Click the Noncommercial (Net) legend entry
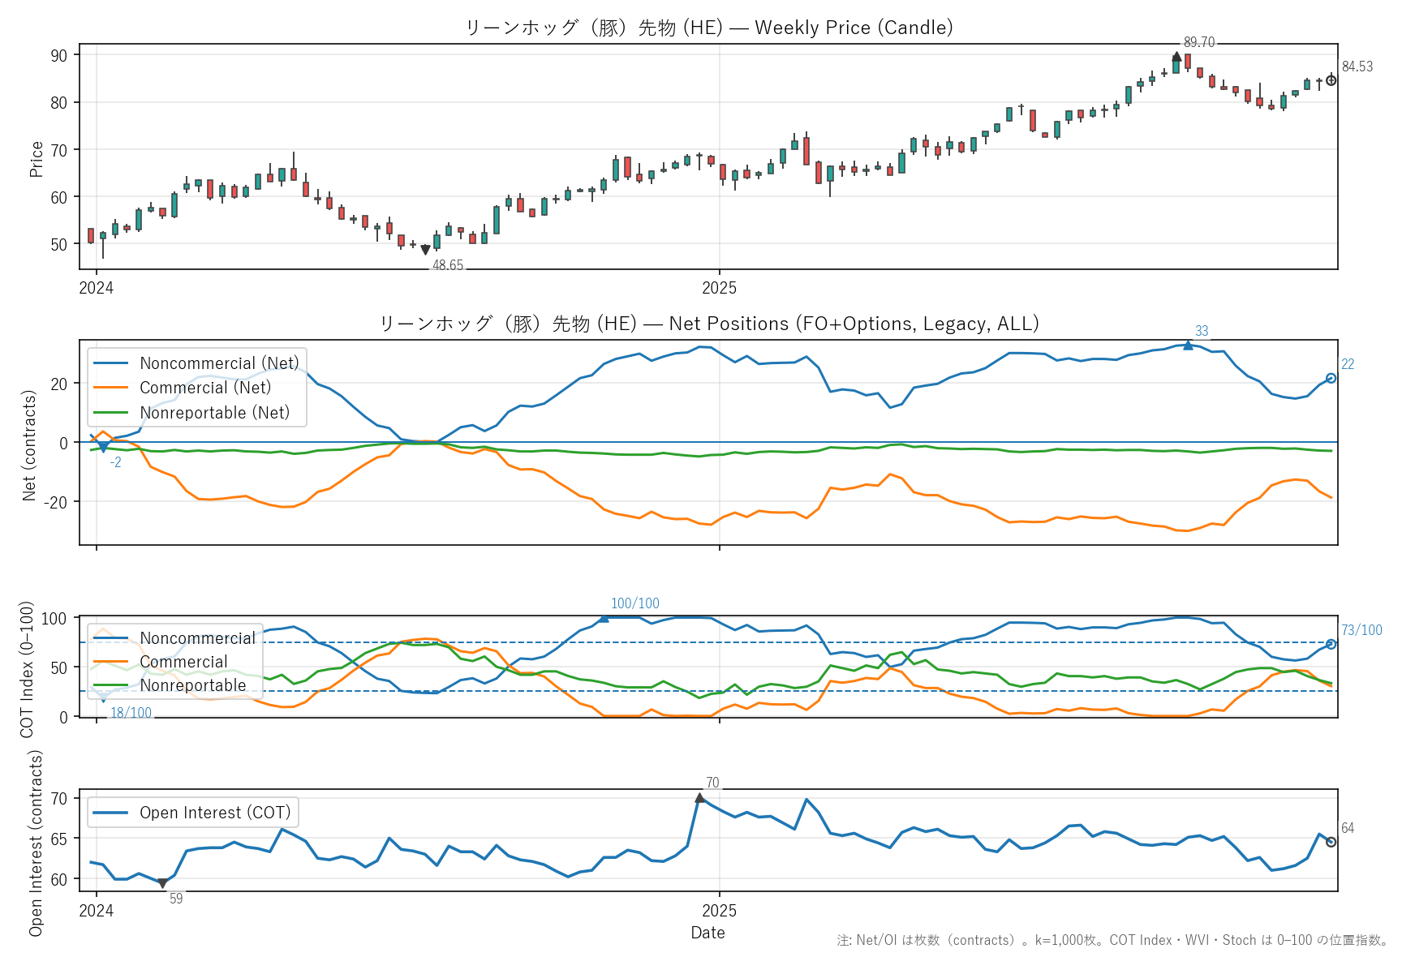This screenshot has height=957, width=1402. point(219,363)
